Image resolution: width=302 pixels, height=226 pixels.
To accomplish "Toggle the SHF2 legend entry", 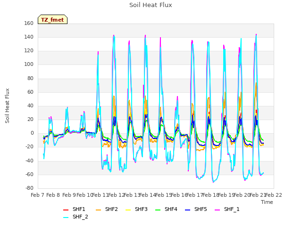I will 107,209.
